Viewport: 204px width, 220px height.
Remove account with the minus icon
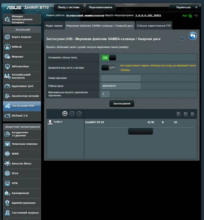72,114
